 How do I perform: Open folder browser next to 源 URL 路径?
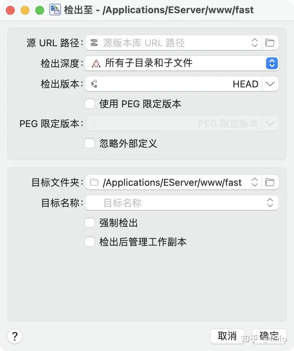point(270,43)
